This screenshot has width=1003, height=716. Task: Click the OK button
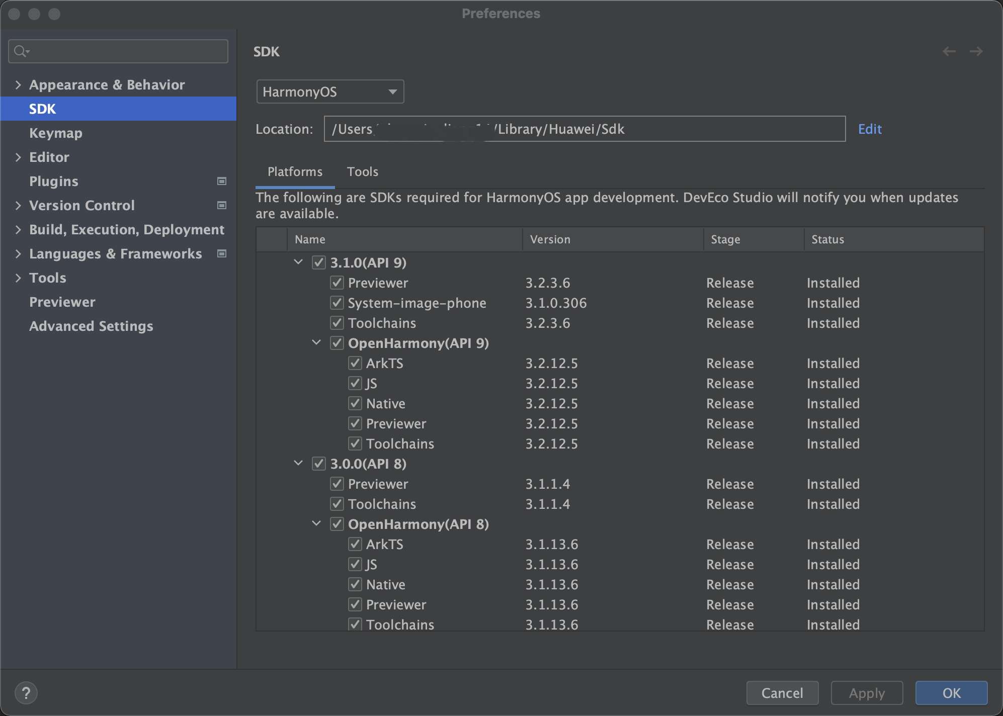pyautogui.click(x=951, y=693)
